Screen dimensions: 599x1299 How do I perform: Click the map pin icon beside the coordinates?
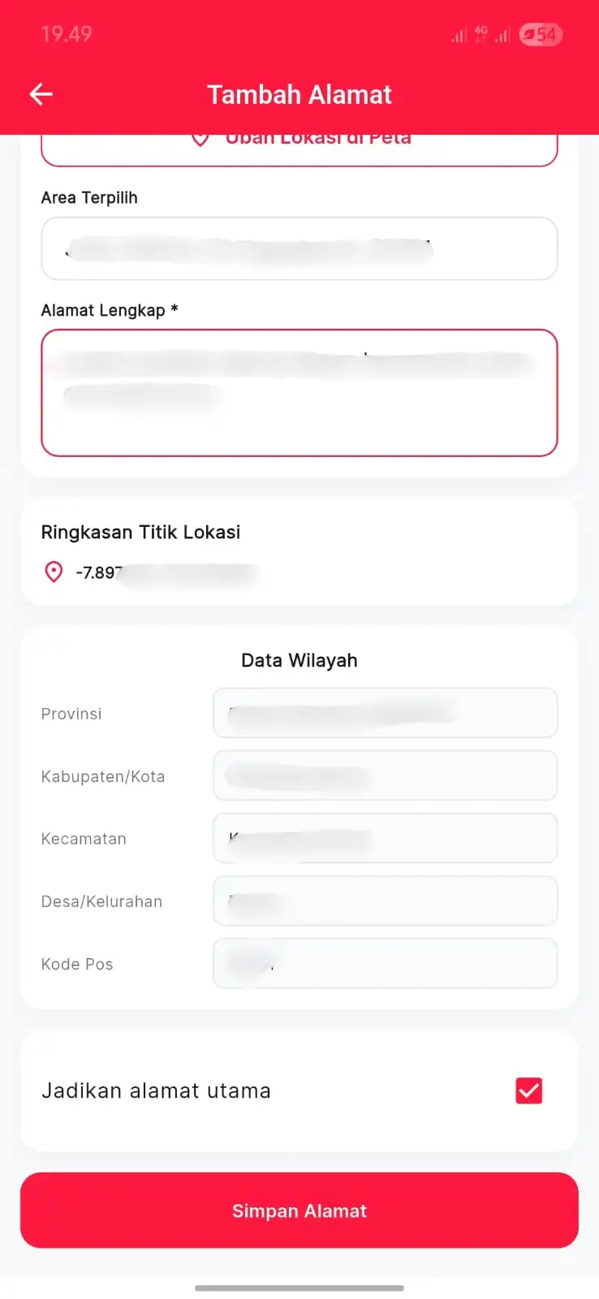click(x=54, y=572)
